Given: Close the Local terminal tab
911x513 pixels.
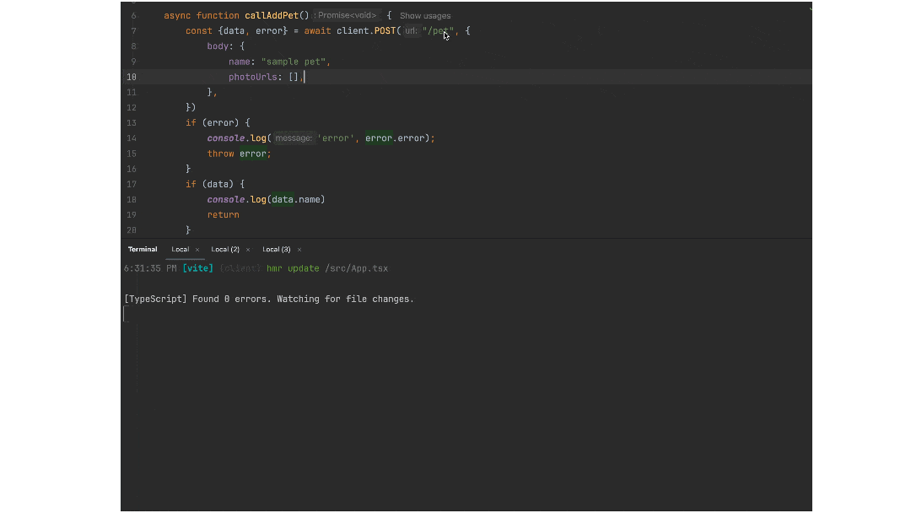Looking at the screenshot, I should click(x=197, y=249).
